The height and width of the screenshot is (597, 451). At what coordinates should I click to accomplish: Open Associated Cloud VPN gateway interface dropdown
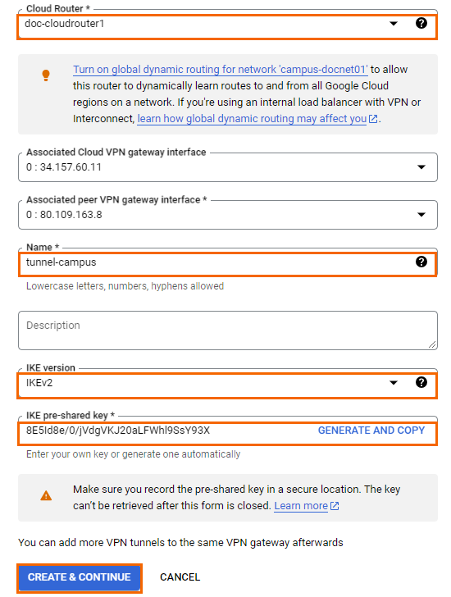(228, 167)
